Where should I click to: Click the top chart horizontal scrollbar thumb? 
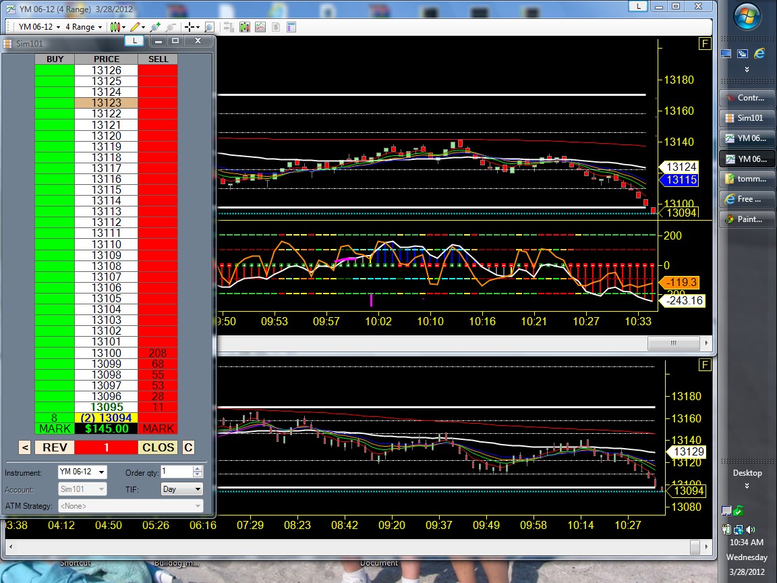673,343
